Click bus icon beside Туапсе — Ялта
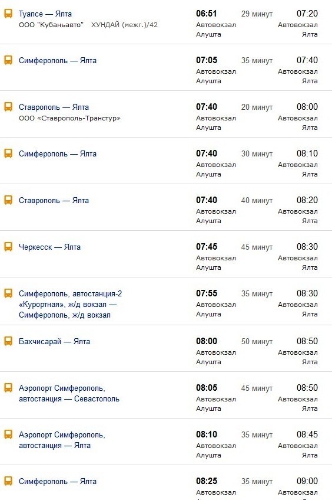Image resolution: width=332 pixels, height=500 pixels. [x=8, y=14]
